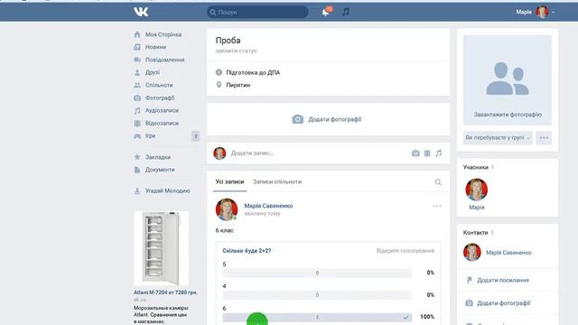The width and height of the screenshot is (578, 325).
Task: Click the Додати запис post field
Action: pos(252,153)
